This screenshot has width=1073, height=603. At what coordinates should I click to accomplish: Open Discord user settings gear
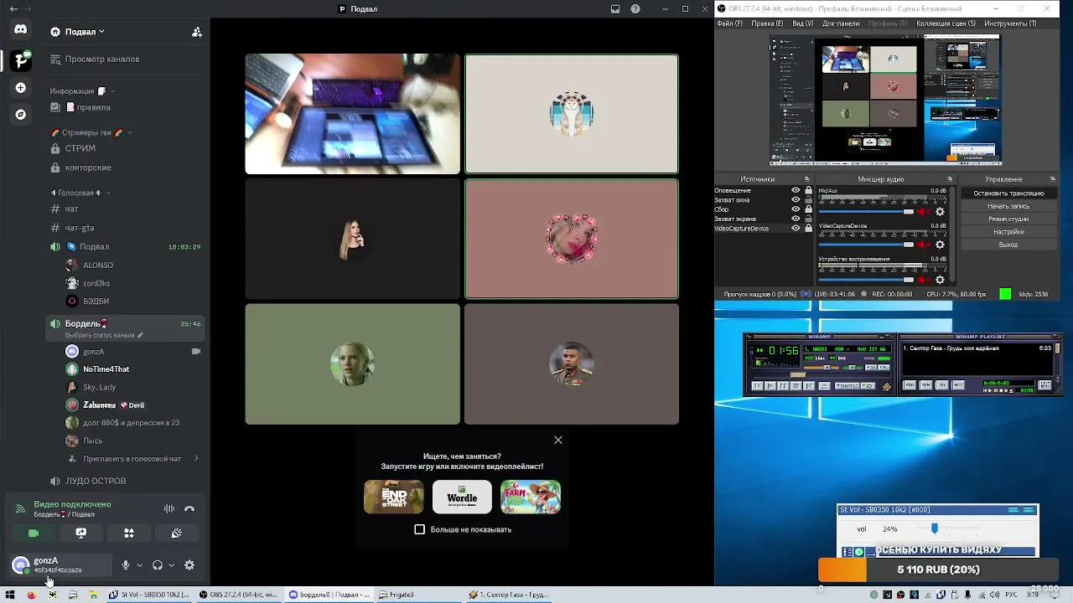pyautogui.click(x=189, y=565)
